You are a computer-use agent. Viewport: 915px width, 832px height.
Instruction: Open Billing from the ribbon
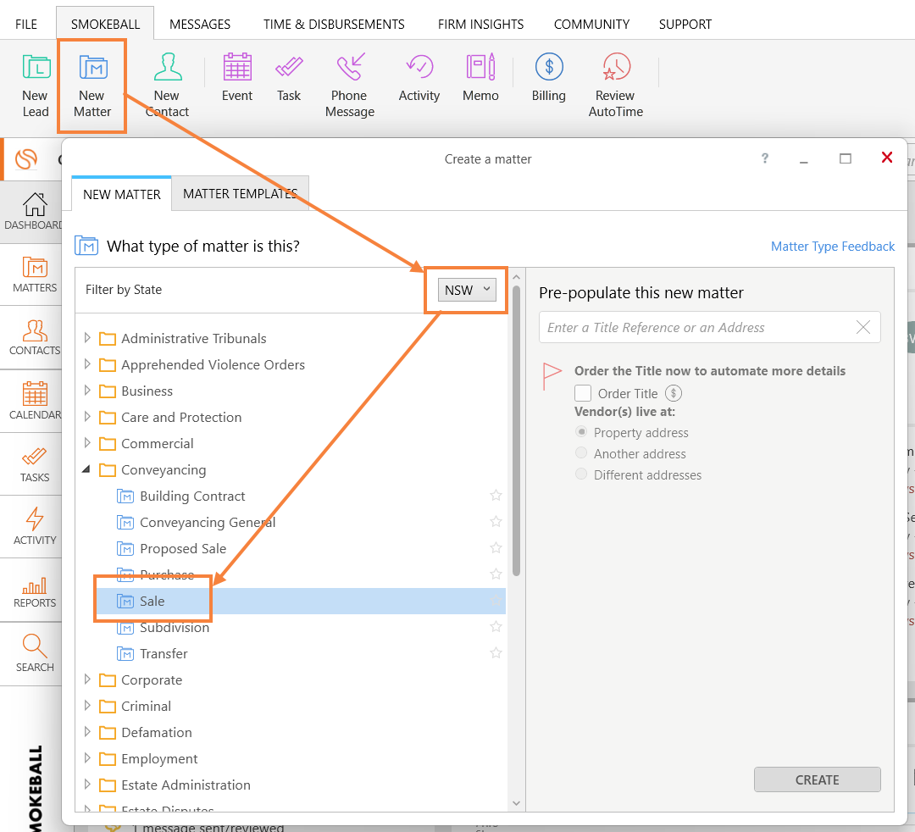(548, 77)
